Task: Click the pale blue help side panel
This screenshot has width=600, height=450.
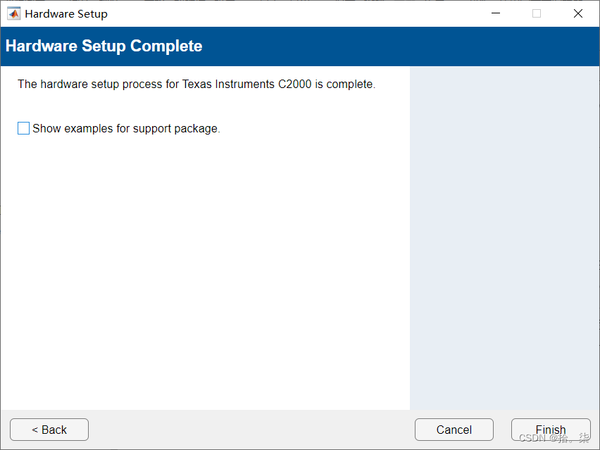Action: (504, 238)
